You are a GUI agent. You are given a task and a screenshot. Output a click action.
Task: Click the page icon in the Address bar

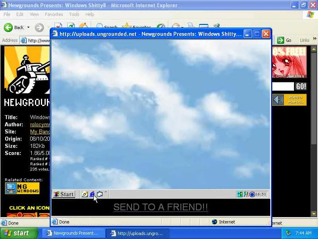point(24,41)
